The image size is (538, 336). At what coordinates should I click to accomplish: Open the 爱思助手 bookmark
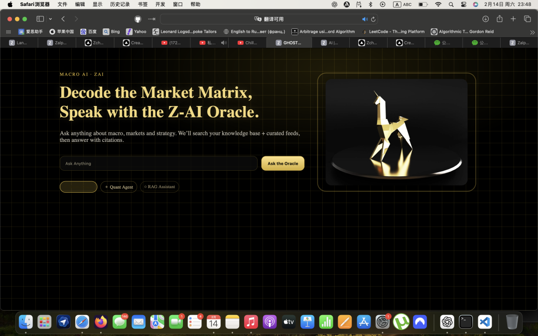[x=30, y=31]
